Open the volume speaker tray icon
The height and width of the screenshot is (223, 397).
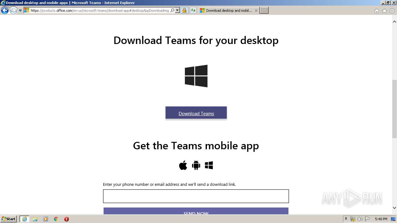coord(360,219)
